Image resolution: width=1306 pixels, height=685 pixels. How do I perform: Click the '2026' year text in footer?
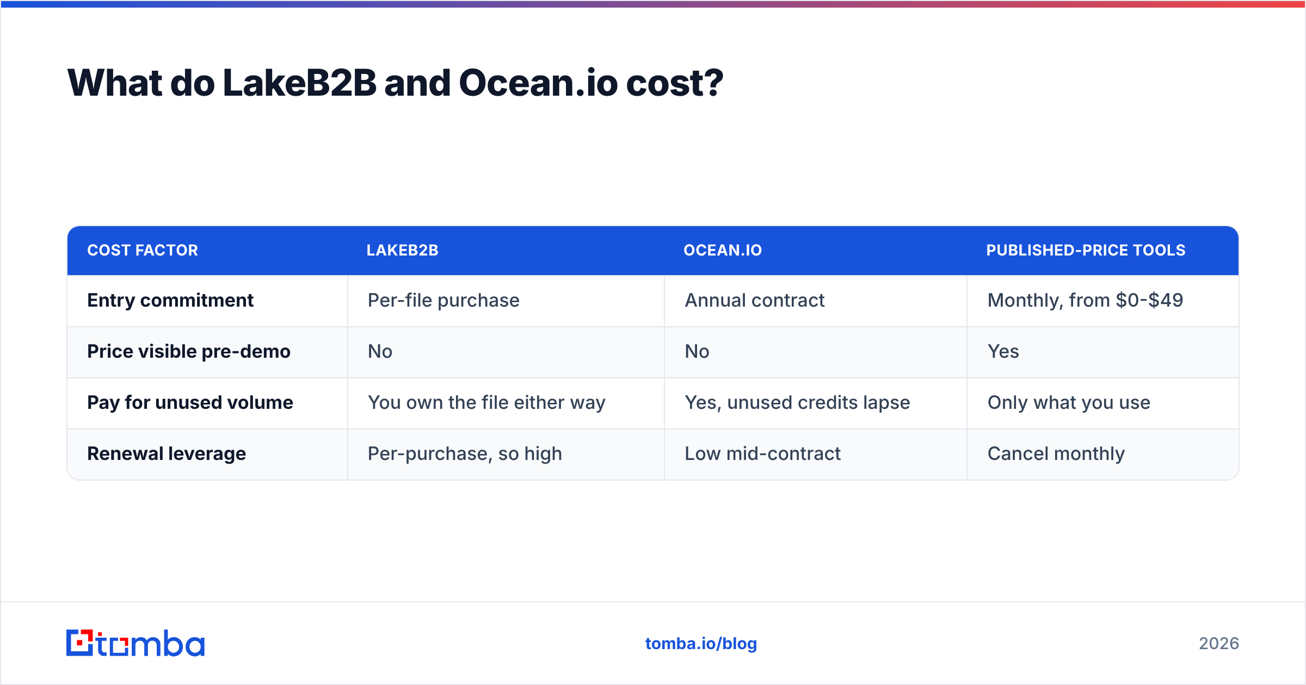pyautogui.click(x=1219, y=644)
